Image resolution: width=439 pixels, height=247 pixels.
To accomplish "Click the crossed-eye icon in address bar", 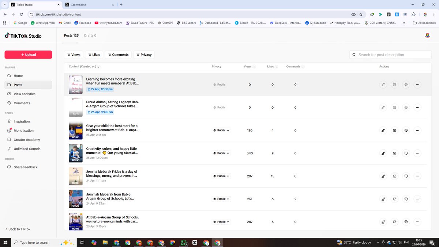I will pos(353,14).
